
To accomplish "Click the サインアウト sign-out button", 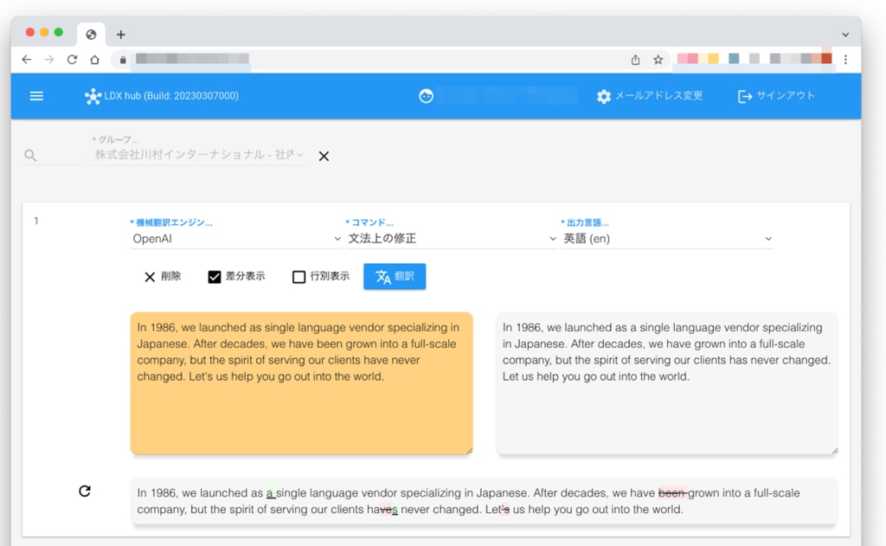I will click(x=775, y=96).
